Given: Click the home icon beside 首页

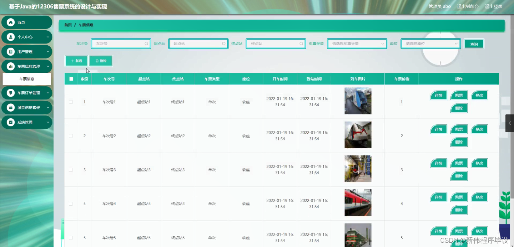Looking at the screenshot, I should [x=11, y=22].
